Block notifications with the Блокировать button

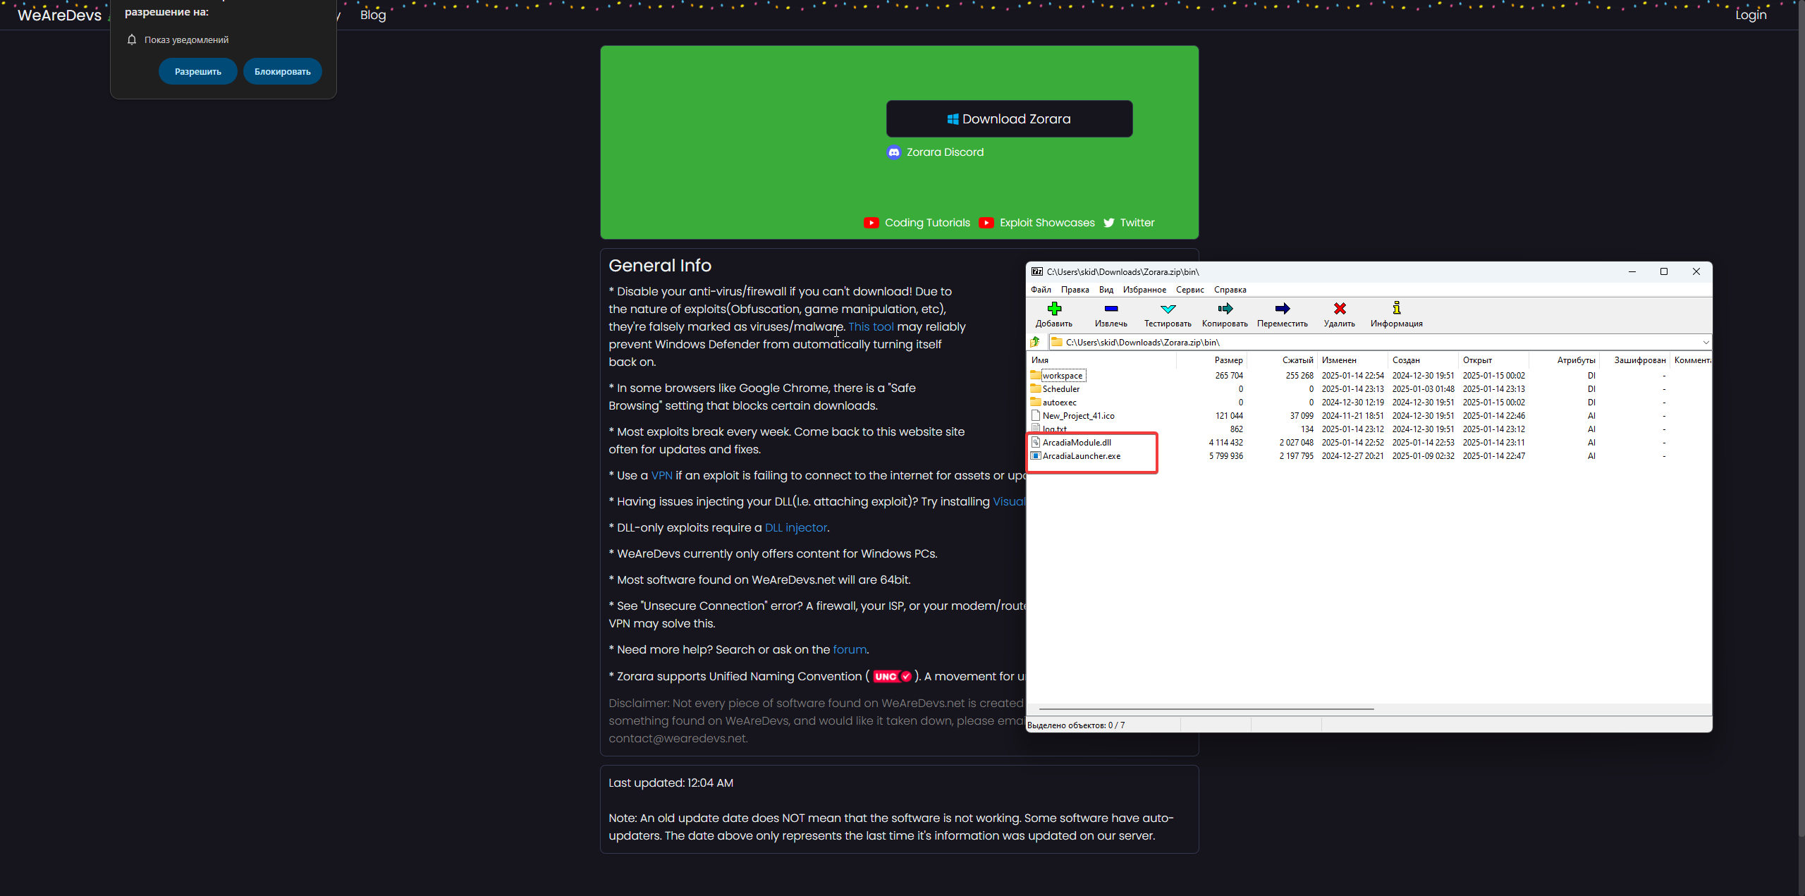(282, 72)
